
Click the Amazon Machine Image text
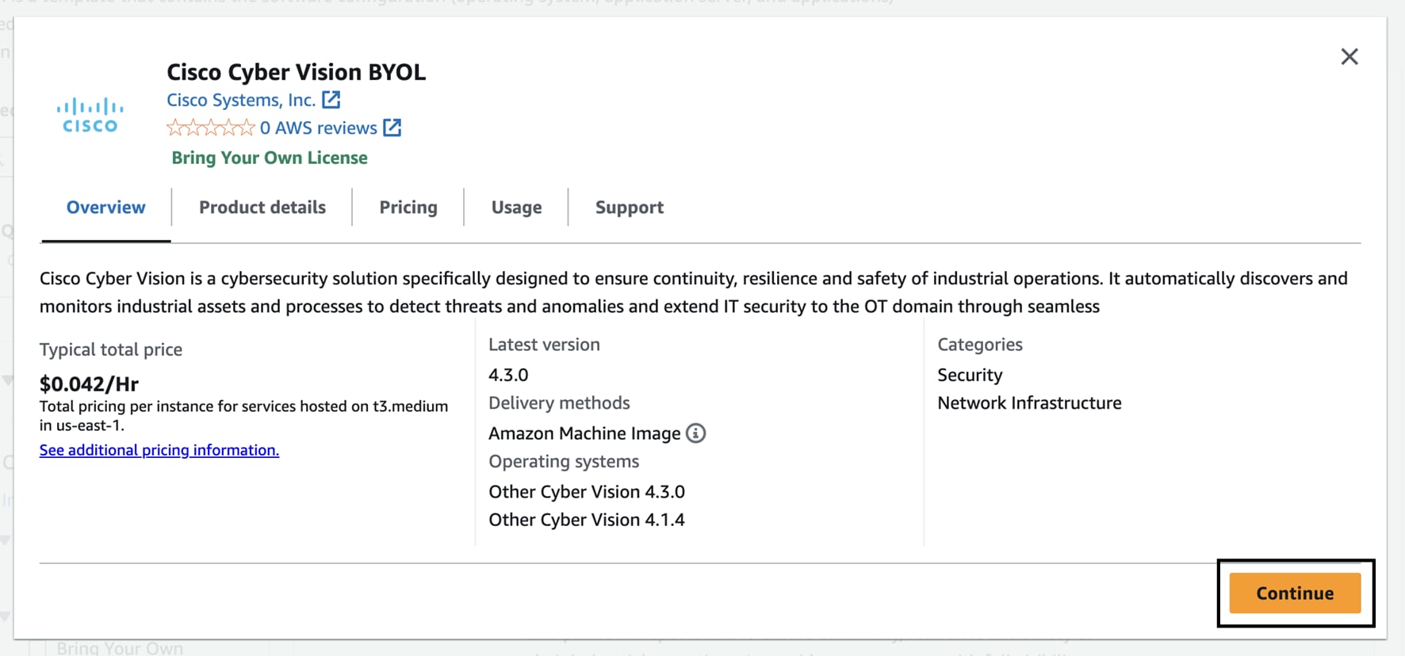584,433
